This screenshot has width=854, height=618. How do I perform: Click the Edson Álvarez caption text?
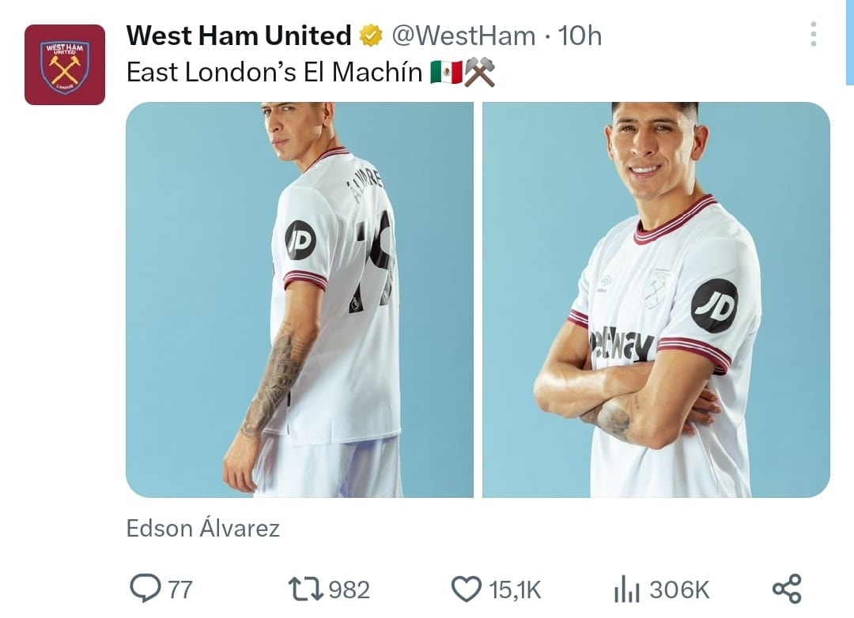(202, 528)
